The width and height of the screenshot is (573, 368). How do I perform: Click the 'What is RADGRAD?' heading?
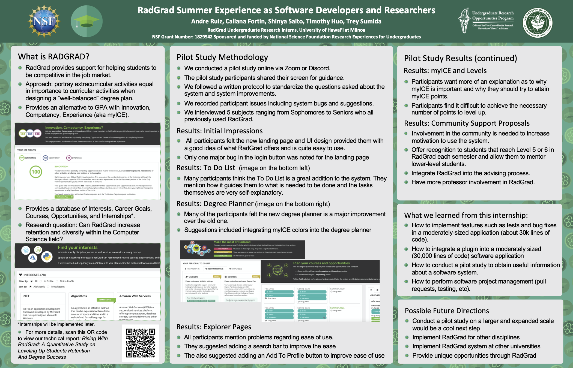(54, 57)
